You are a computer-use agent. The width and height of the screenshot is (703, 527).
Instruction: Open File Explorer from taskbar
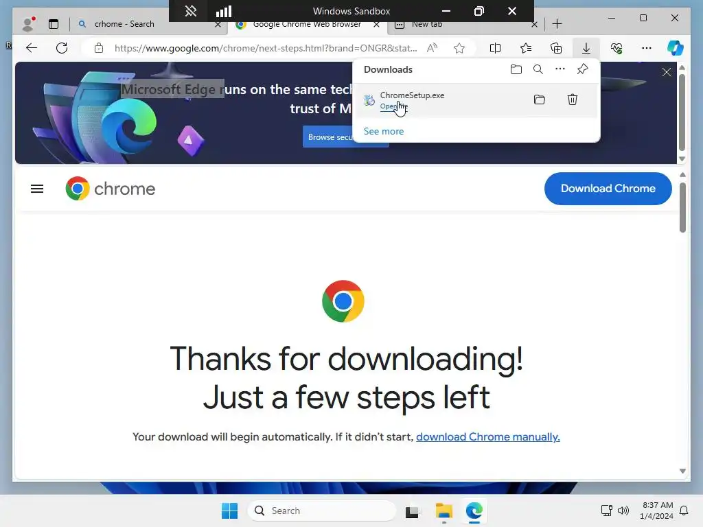click(443, 511)
